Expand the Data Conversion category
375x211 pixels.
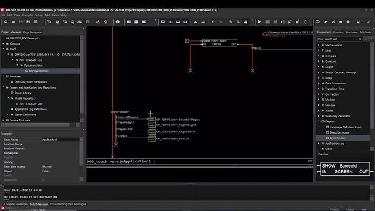click(318, 83)
